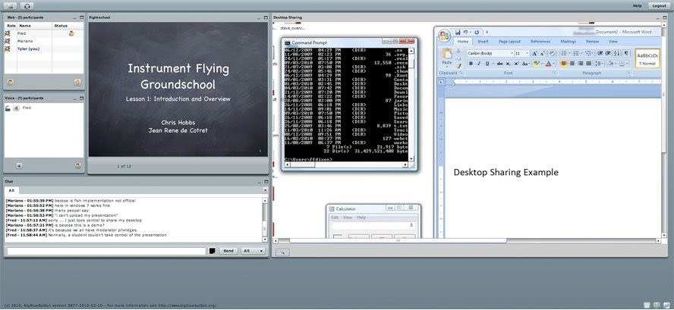674x310 pixels.
Task: Switch to the Page Layout ribbon tab
Action: click(x=509, y=42)
